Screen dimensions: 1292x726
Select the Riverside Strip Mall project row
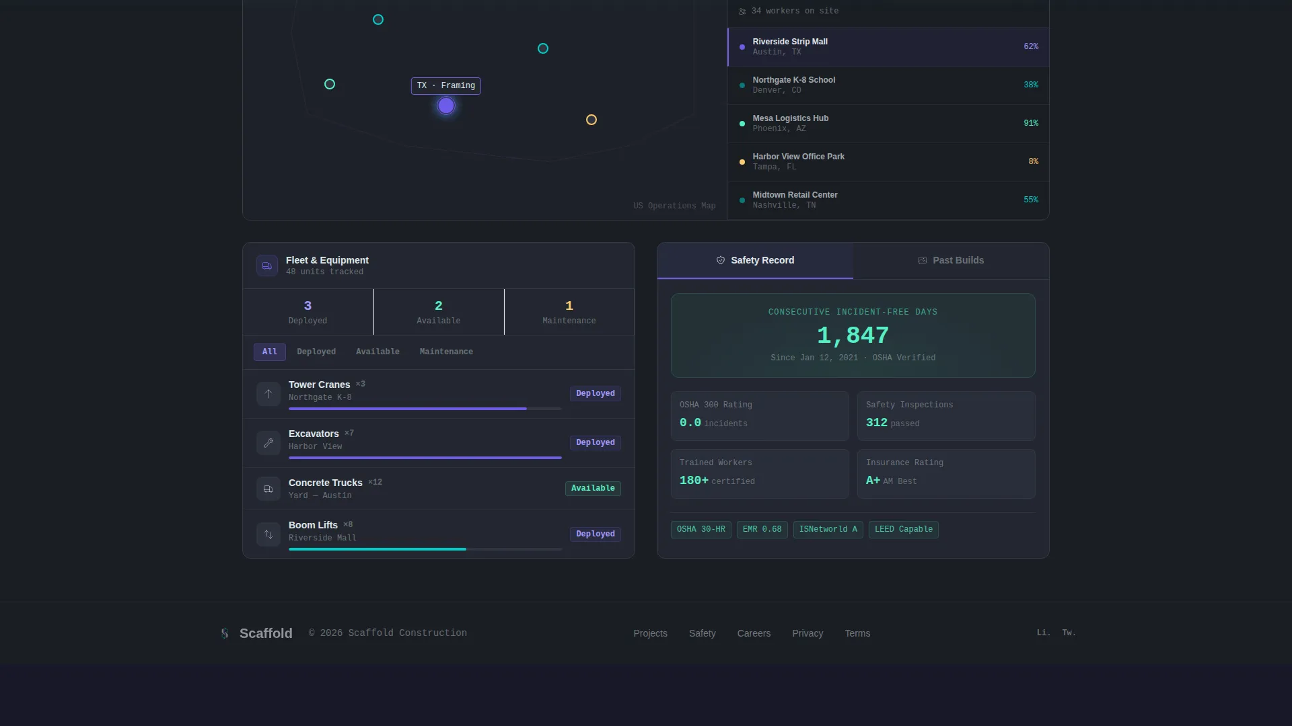tap(888, 47)
